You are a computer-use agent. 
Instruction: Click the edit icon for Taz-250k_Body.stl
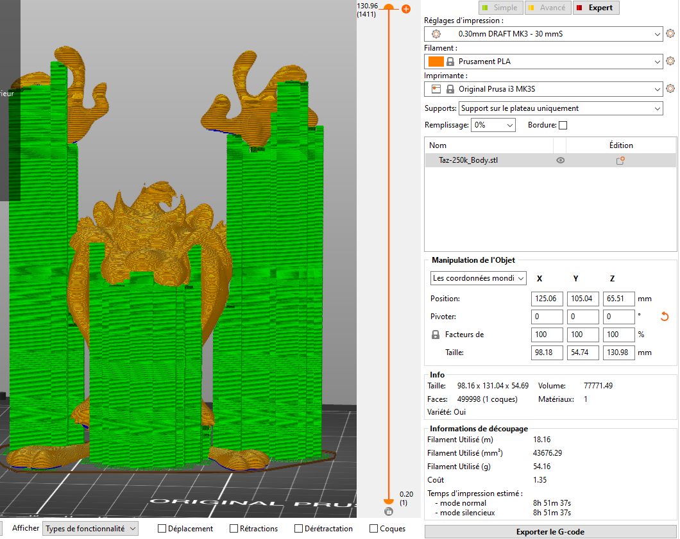pos(620,161)
